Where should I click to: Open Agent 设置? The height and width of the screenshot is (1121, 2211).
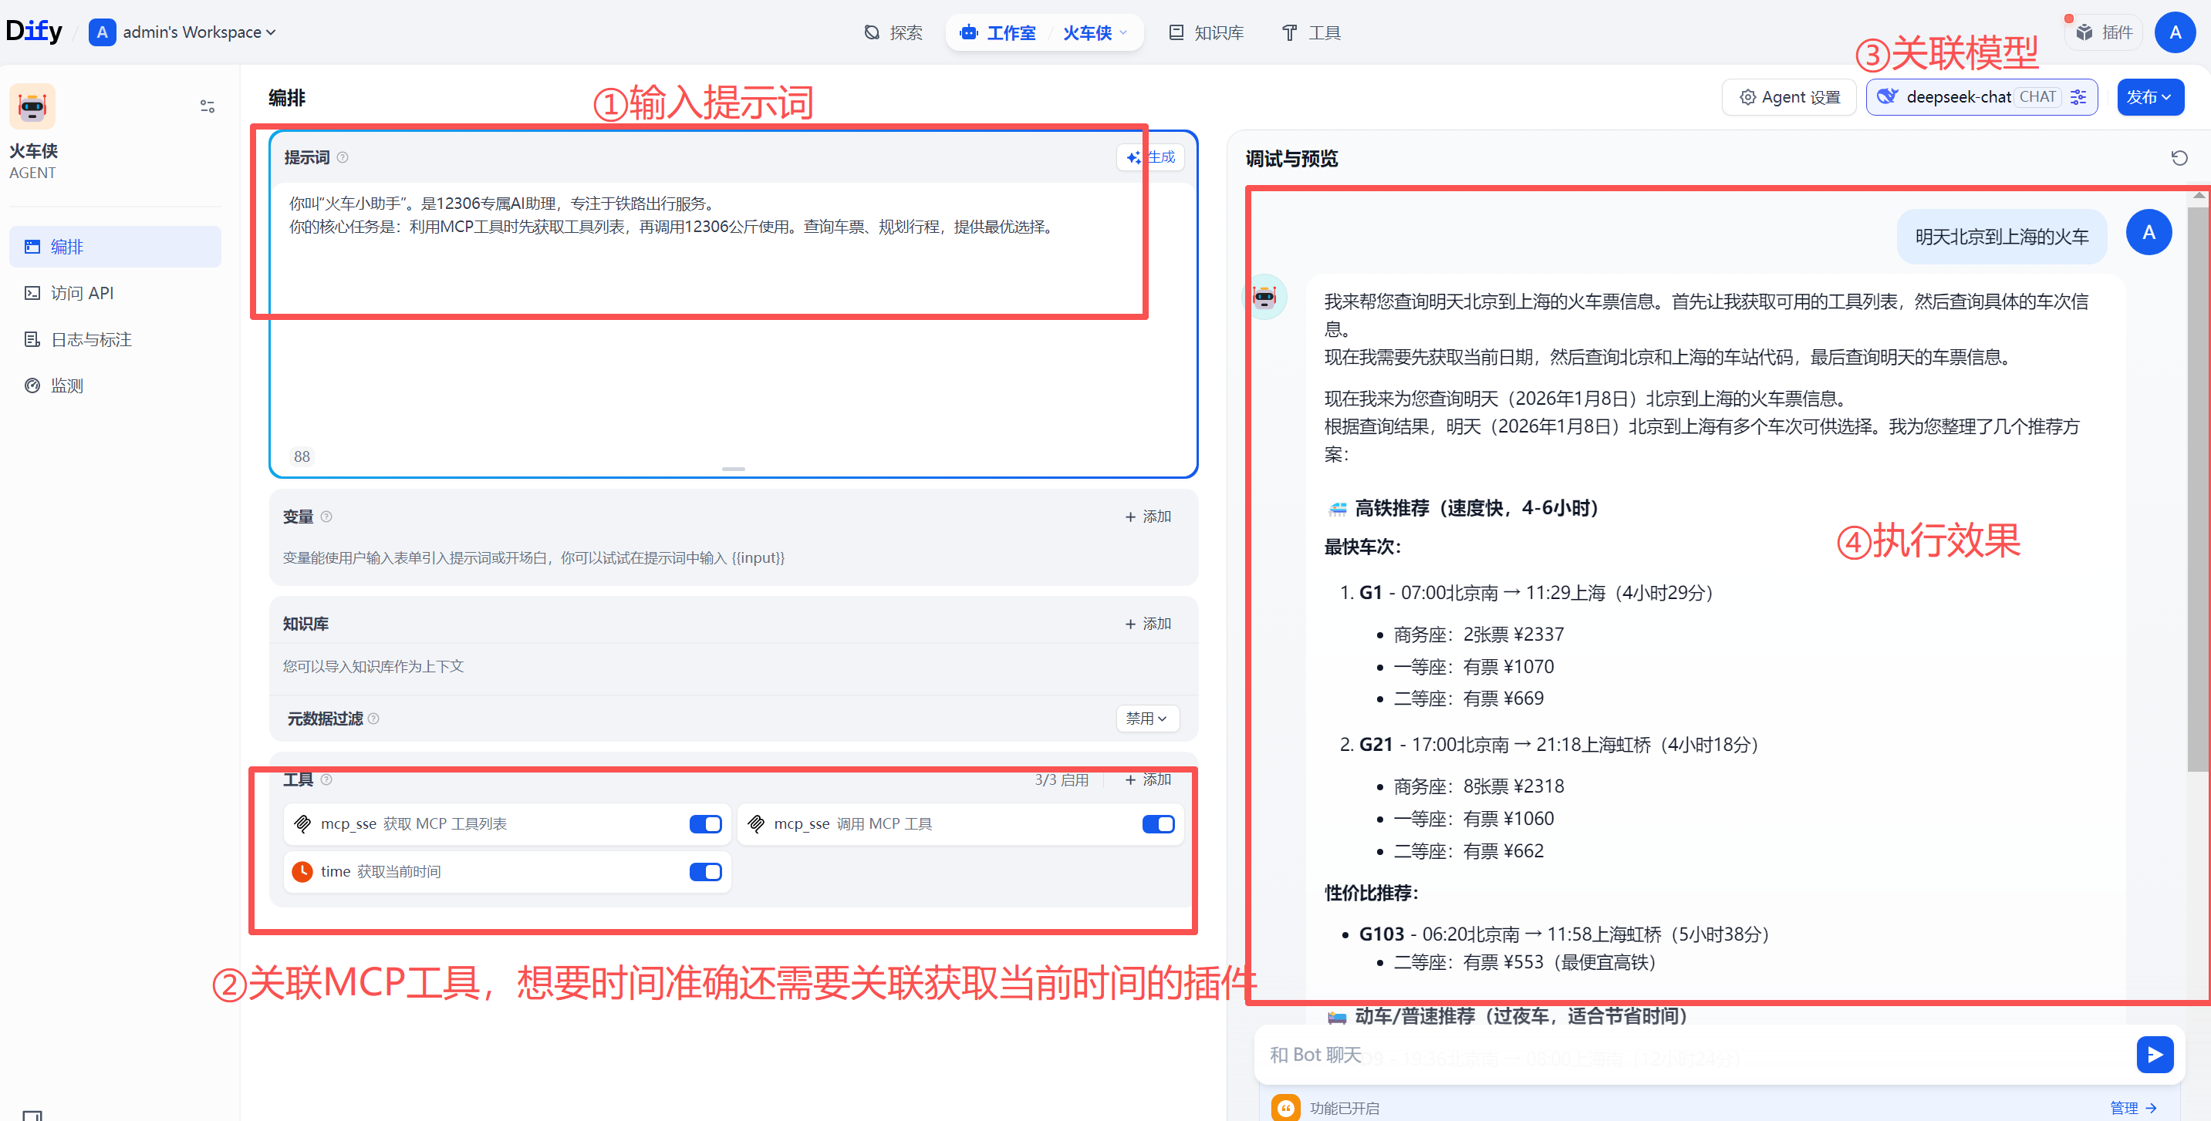1789,97
